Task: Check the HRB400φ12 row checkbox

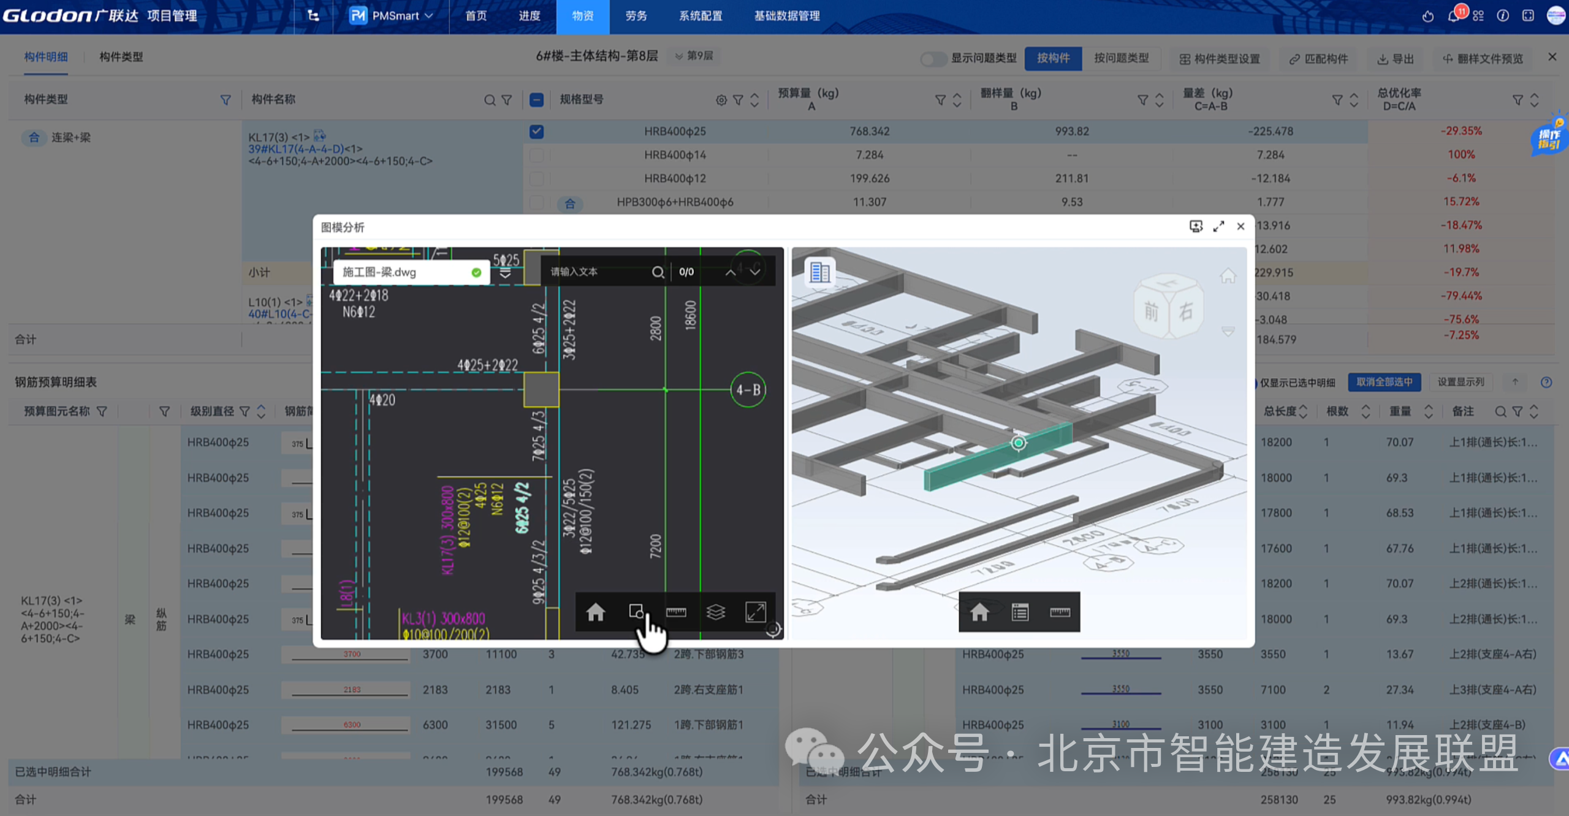Action: click(536, 178)
